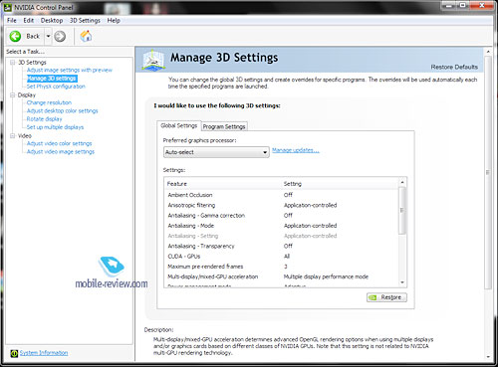Open the Help menu

114,21
